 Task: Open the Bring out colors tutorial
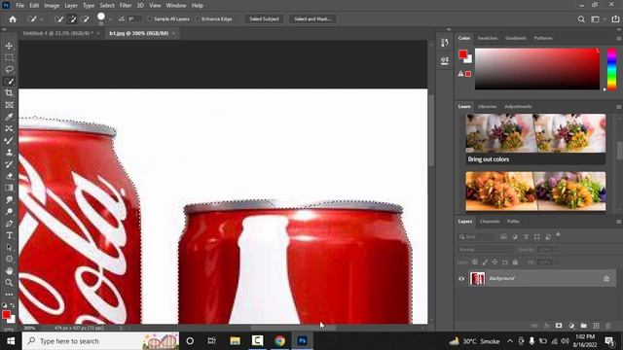535,139
